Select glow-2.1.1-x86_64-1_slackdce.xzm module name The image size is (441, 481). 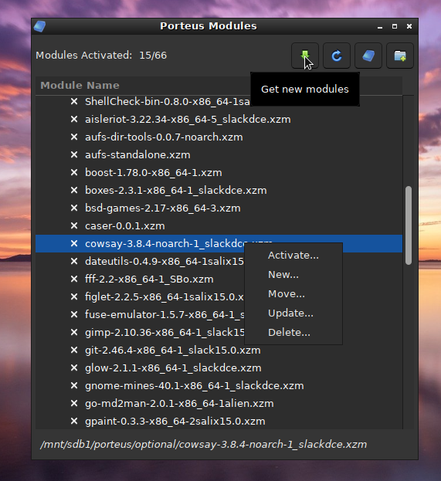[x=173, y=368]
